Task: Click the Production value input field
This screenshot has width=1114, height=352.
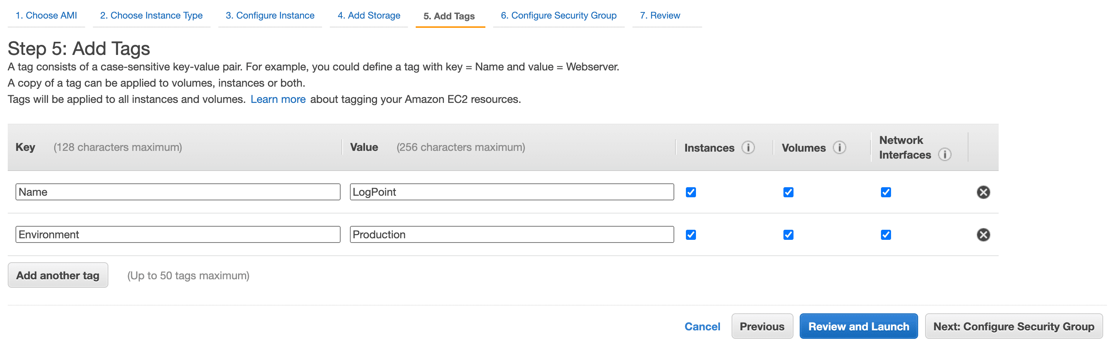Action: pos(512,234)
